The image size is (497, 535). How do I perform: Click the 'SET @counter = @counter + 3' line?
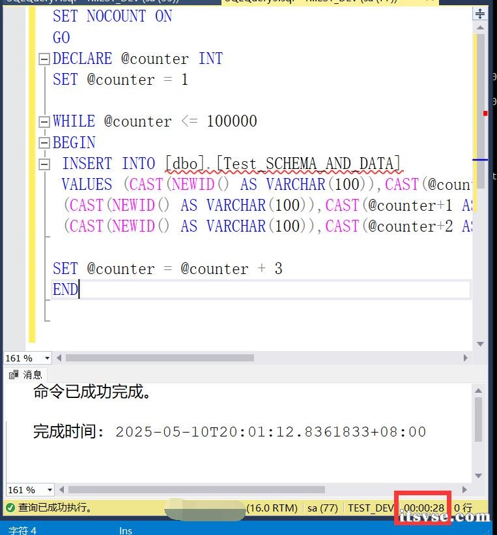click(x=167, y=269)
